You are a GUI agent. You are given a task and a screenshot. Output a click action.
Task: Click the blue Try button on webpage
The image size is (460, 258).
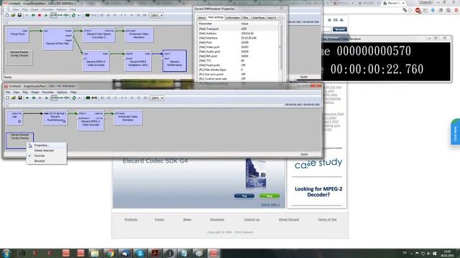[244, 196]
